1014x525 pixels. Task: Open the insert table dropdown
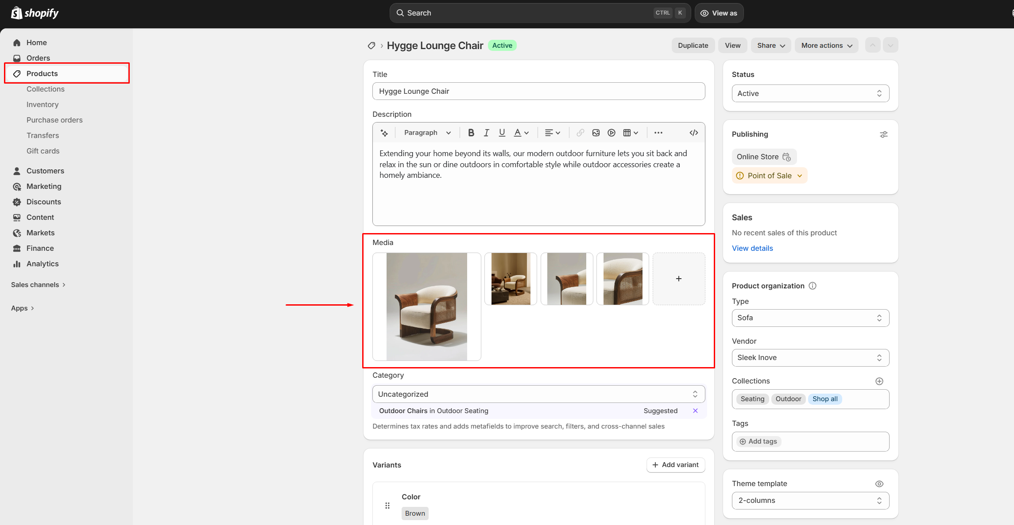pos(631,133)
